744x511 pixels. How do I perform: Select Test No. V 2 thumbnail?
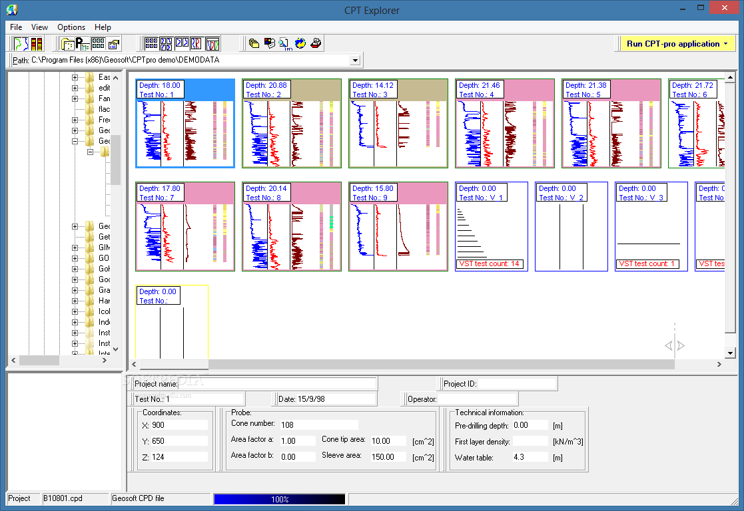(571, 227)
